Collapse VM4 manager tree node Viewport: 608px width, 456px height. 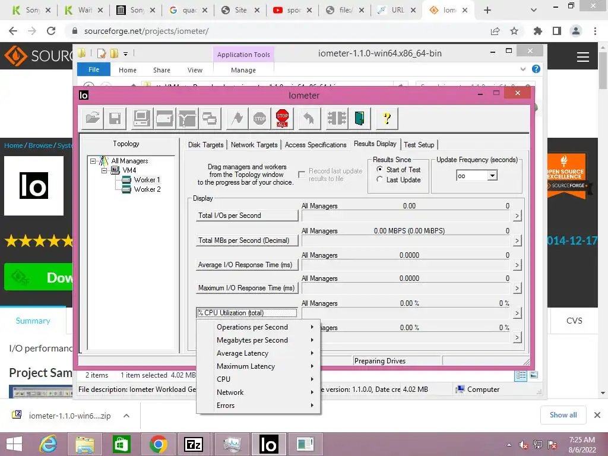coord(104,170)
